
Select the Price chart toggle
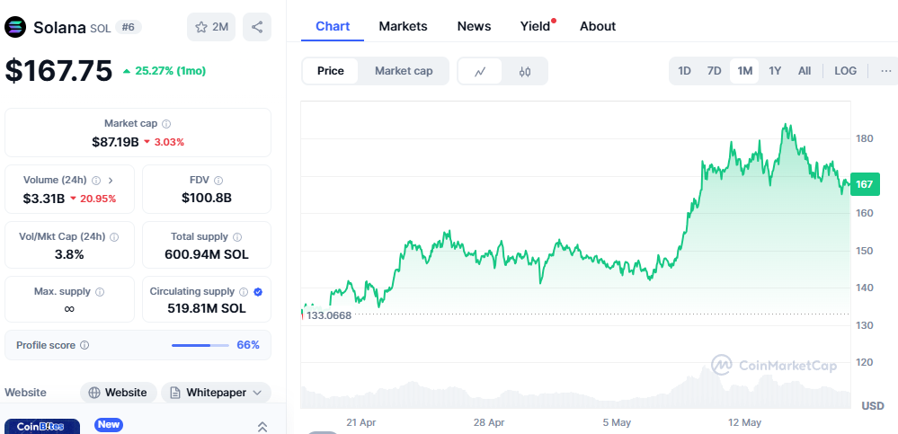coord(331,71)
